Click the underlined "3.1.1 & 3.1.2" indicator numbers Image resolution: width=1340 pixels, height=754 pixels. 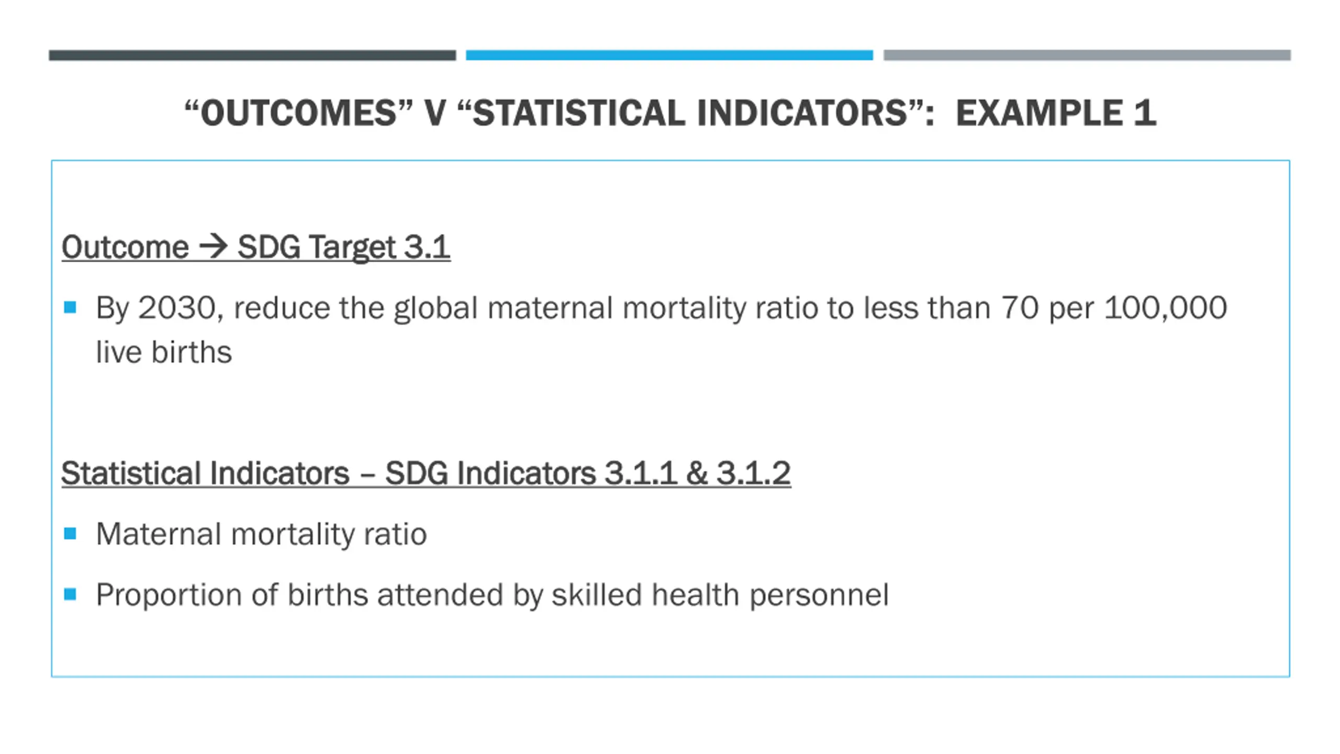tap(697, 473)
